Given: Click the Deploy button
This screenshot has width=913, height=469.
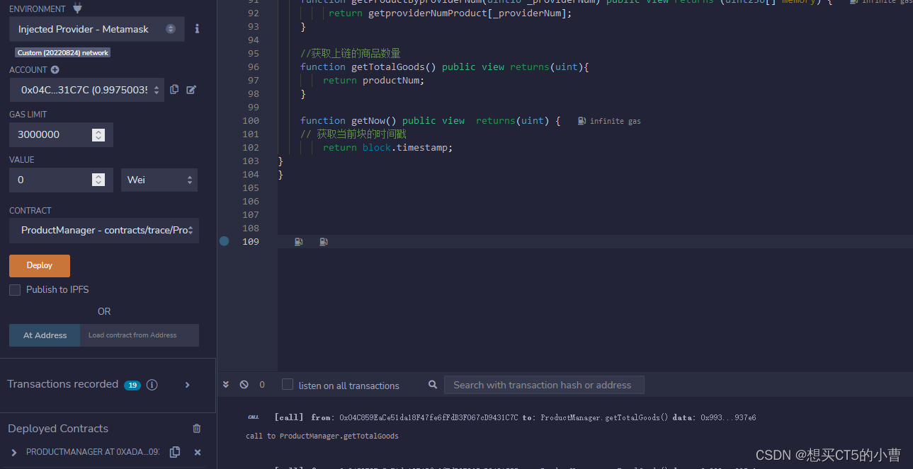Looking at the screenshot, I should [39, 265].
